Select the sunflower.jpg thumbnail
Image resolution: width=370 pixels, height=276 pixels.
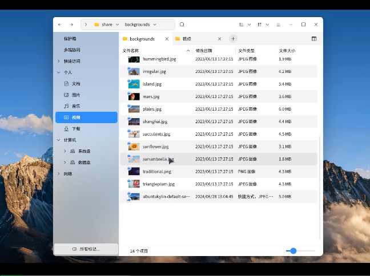coord(134,147)
